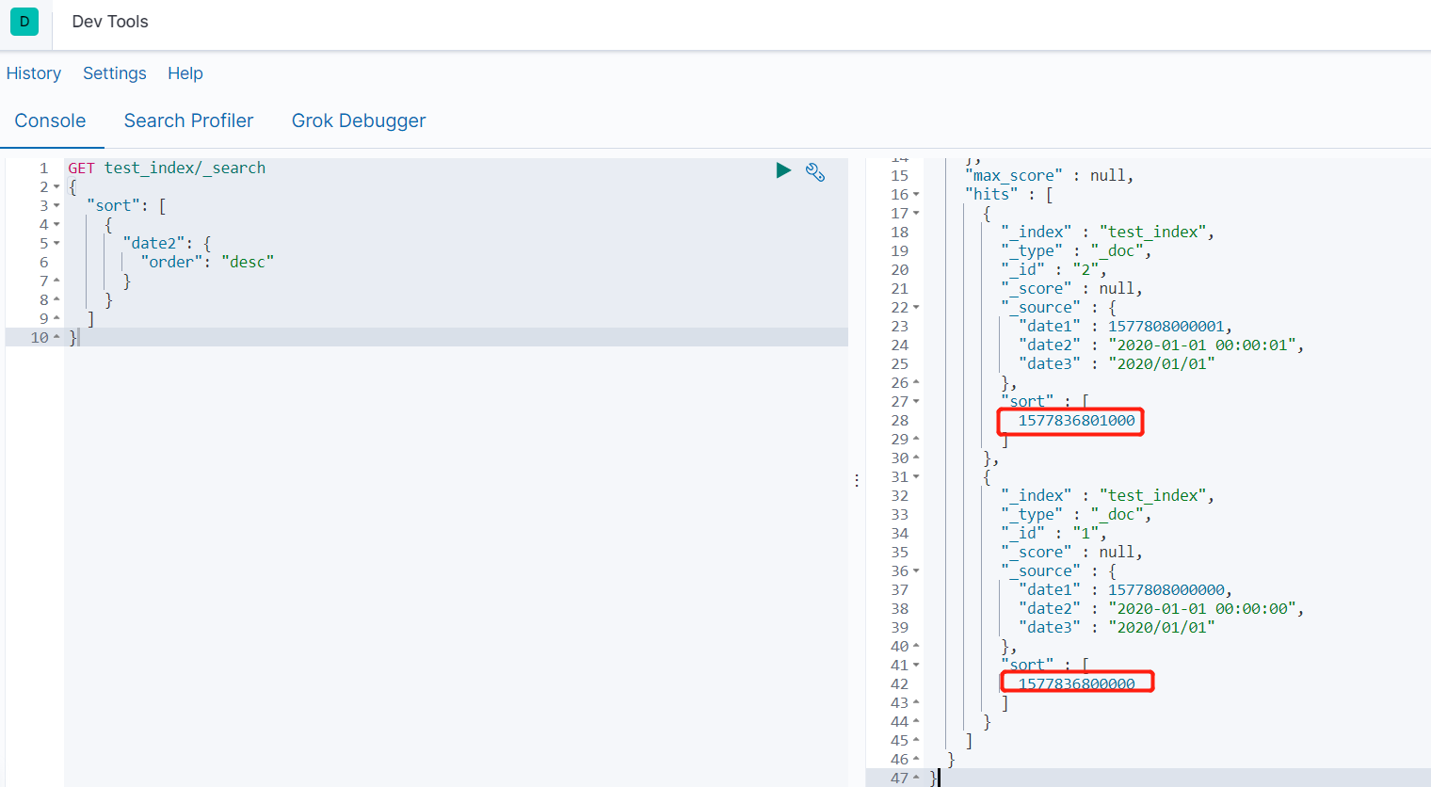
Task: Click fold marker at editor line 10
Action: pyautogui.click(x=56, y=337)
